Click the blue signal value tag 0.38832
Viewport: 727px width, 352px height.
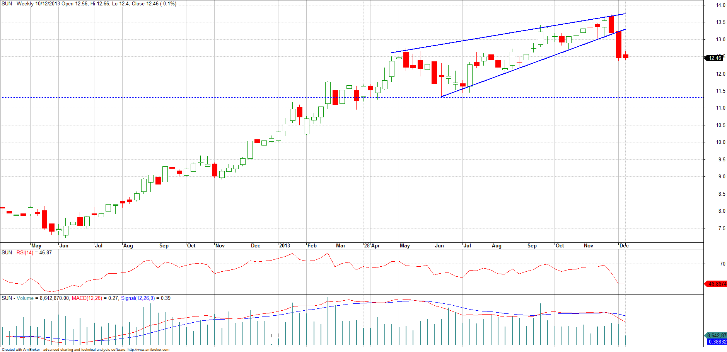tap(717, 342)
